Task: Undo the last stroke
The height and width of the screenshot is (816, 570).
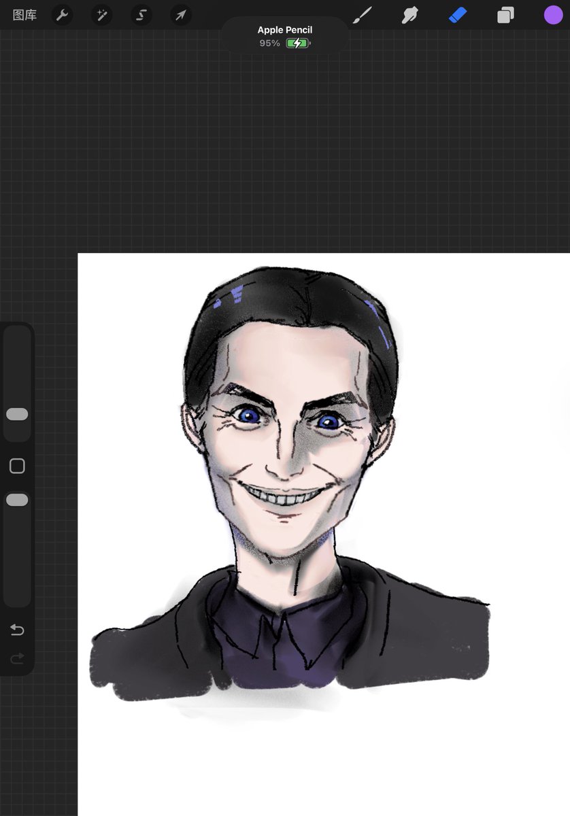Action: [17, 630]
